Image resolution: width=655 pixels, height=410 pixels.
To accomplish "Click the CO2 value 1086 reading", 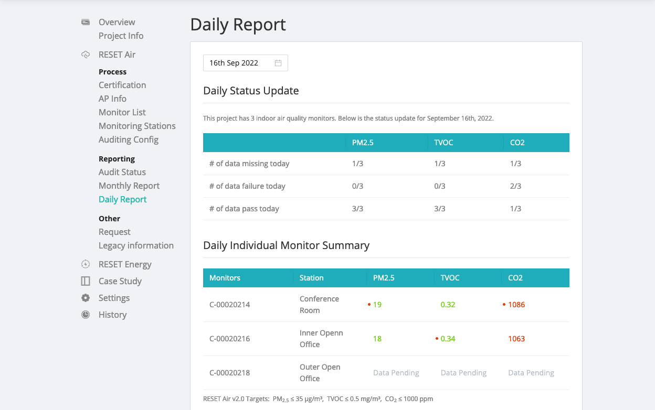I will coord(516,305).
